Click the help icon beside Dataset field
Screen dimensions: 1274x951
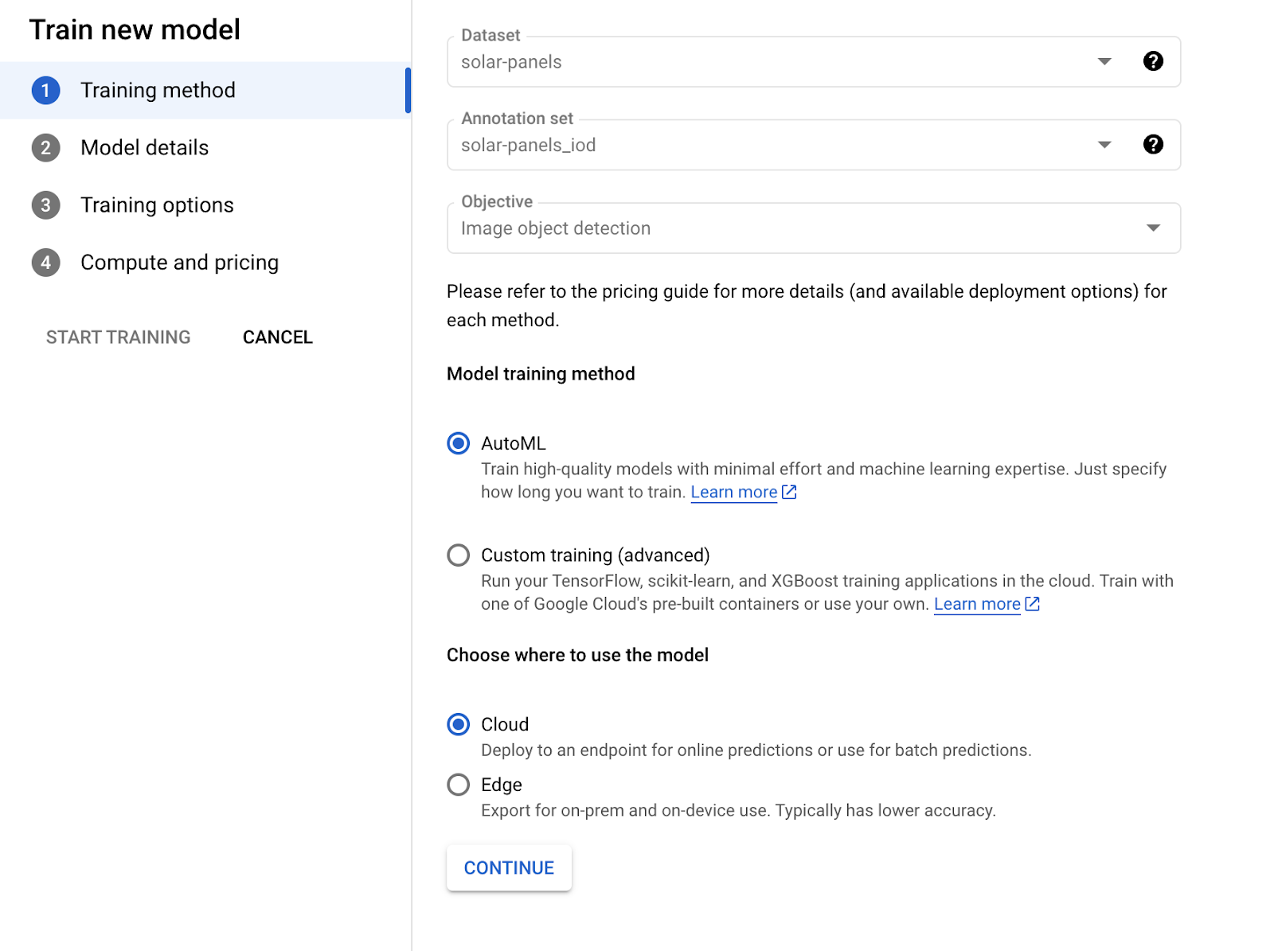coord(1152,61)
